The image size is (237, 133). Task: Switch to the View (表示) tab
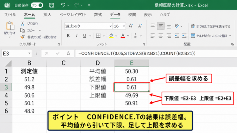pos(148,15)
